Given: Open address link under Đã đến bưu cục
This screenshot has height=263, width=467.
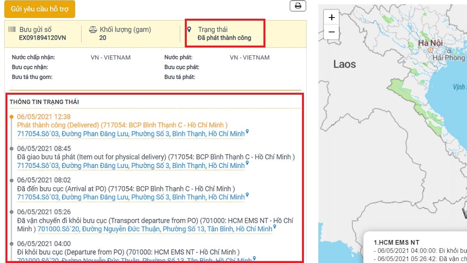Looking at the screenshot, I should click(x=131, y=197).
